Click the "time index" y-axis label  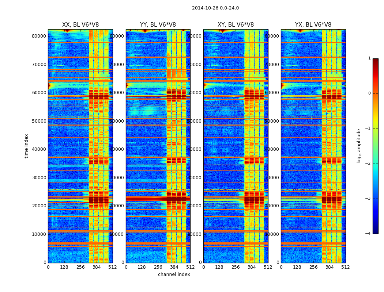[26, 146]
